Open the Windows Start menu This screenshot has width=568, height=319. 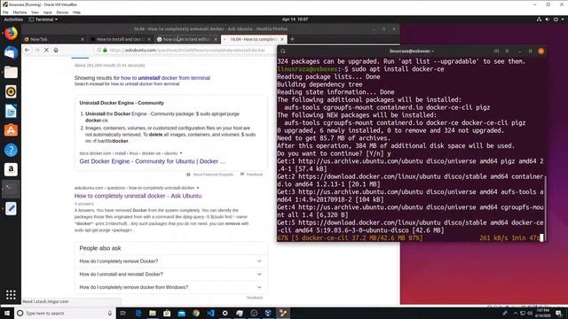[x=7, y=313]
